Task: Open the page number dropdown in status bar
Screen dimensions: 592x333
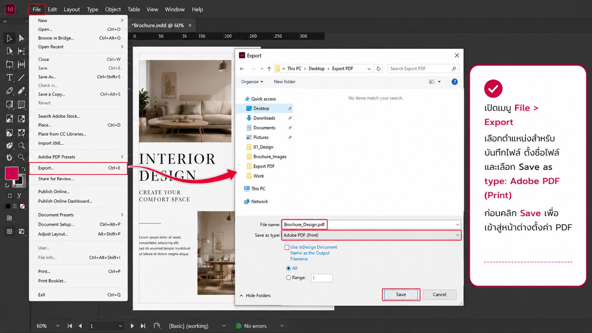Action: point(120,326)
